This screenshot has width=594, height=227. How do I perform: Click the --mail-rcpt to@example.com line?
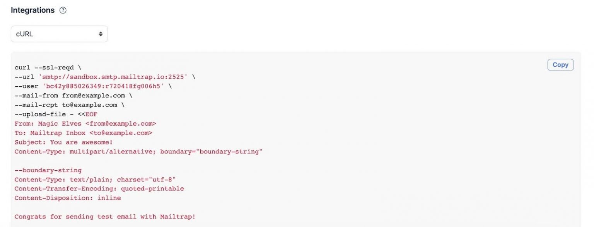pos(65,105)
